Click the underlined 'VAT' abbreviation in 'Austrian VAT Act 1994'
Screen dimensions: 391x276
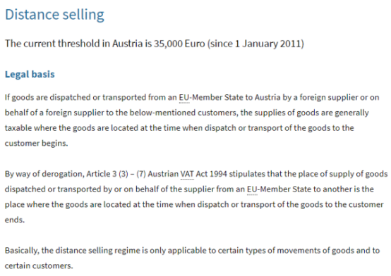tap(187, 174)
